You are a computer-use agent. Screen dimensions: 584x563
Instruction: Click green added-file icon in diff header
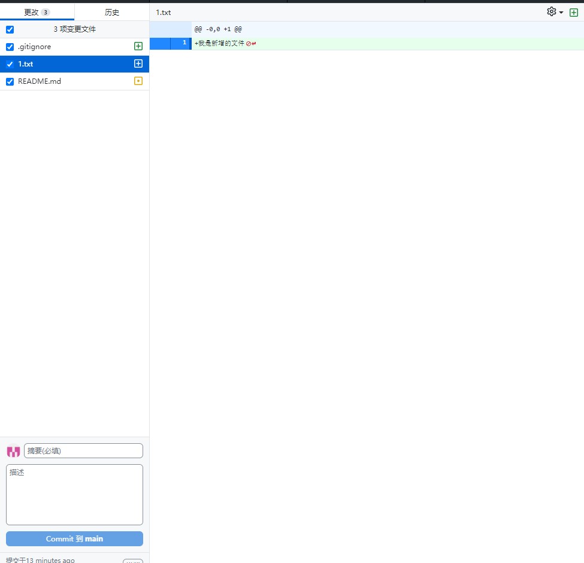(574, 13)
